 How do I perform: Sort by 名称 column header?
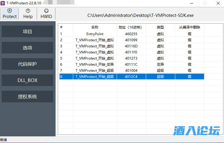point(94,27)
